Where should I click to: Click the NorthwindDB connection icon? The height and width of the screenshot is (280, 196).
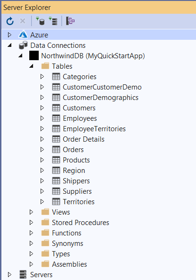(x=34, y=55)
